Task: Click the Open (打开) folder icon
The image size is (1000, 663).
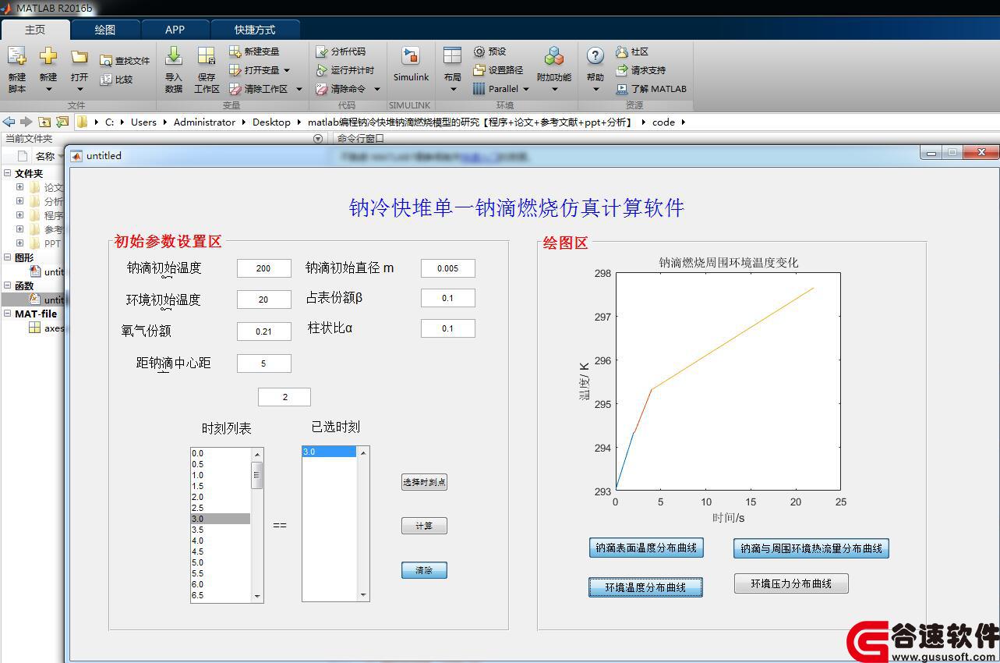Action: (x=79, y=56)
